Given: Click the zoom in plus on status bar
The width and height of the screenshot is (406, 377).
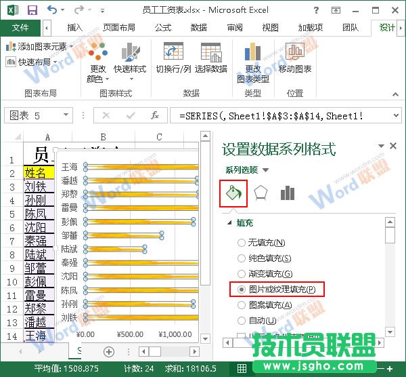Looking at the screenshot, I should coord(390,368).
